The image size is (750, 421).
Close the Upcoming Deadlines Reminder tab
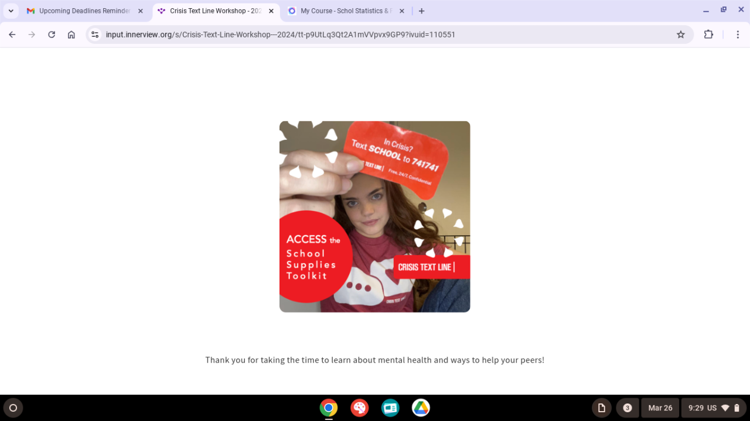[x=141, y=11]
